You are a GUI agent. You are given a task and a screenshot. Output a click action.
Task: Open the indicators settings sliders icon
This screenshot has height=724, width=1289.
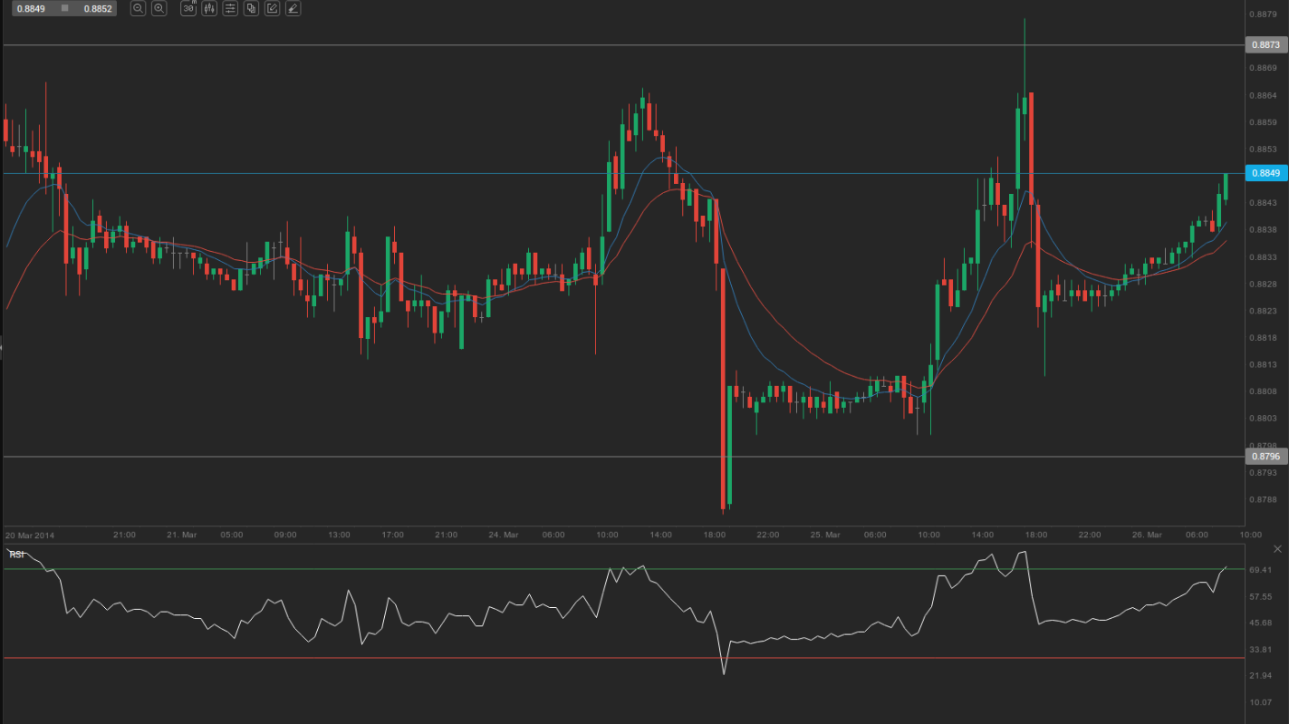point(230,8)
